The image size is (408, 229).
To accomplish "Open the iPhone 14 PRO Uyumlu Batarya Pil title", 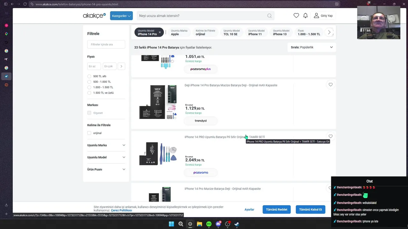I will 224,137.
